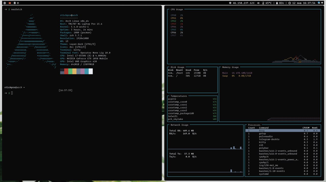Click the Memory: 641MiB / 15899MiB line
The height and width of the screenshot is (182, 326).
77,64
